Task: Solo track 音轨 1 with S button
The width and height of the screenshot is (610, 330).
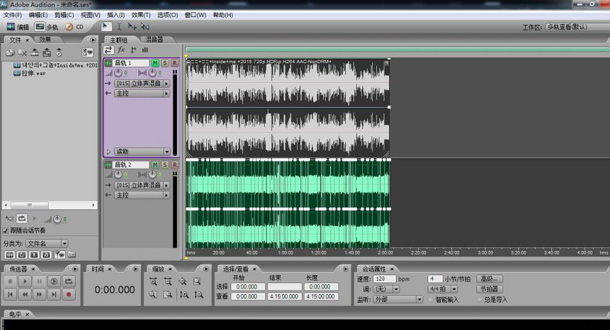Action: [165, 63]
